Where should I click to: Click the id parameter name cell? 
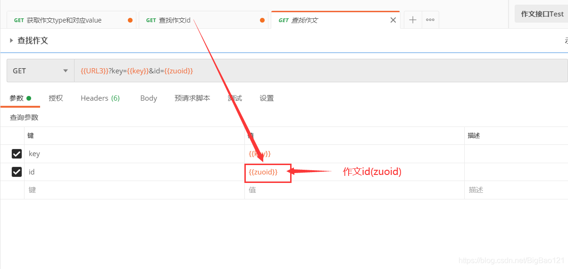pos(134,172)
